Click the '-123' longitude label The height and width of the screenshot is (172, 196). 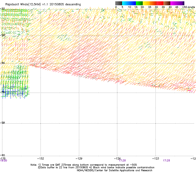[156, 159]
